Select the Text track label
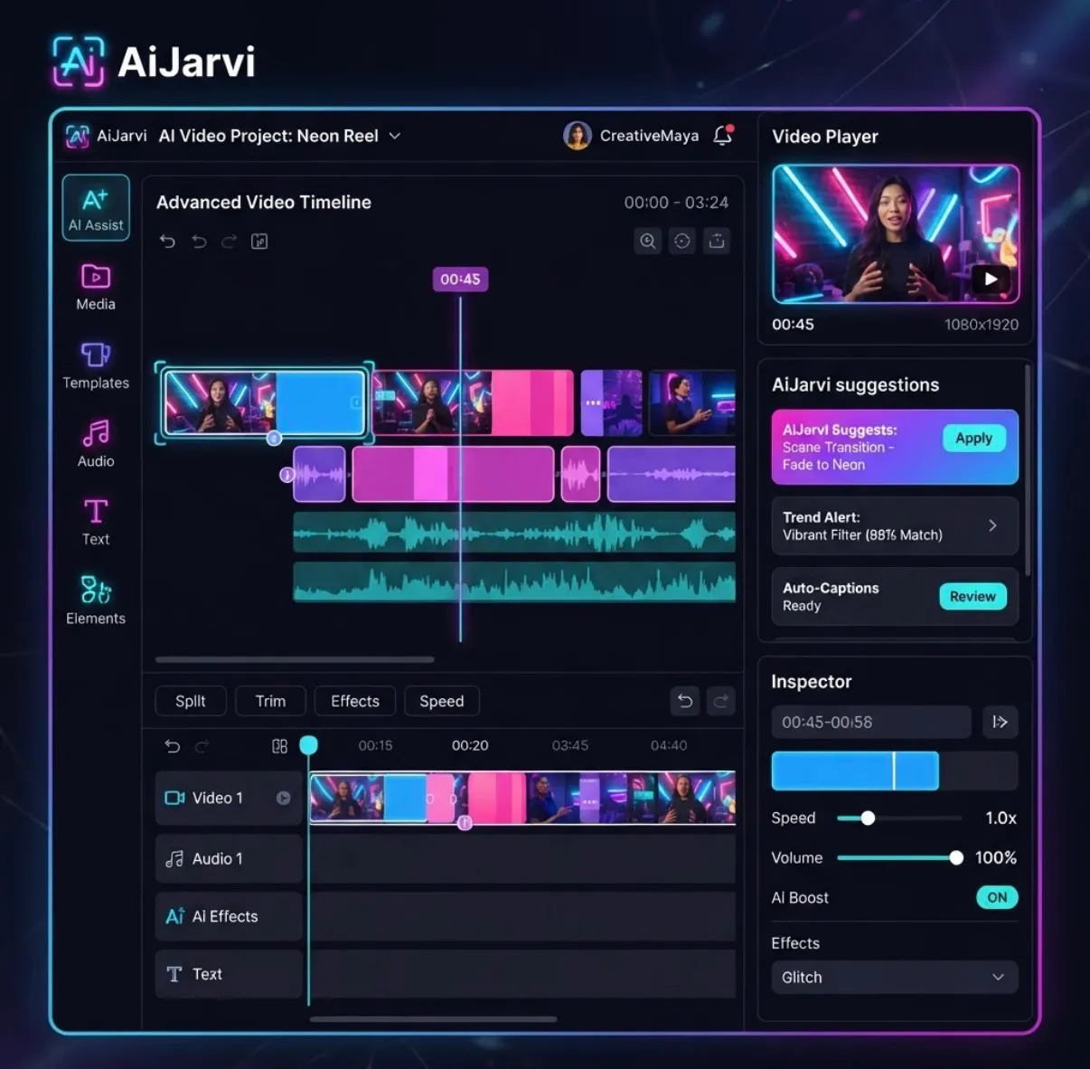 coord(229,974)
